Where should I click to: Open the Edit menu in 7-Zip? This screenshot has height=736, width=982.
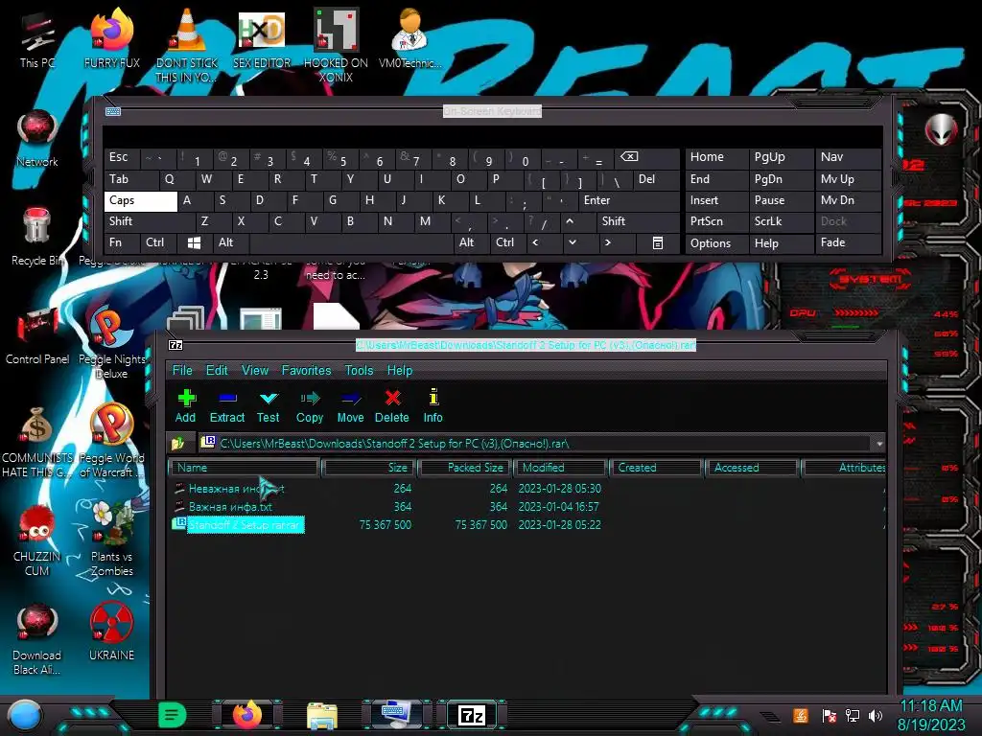tap(217, 371)
